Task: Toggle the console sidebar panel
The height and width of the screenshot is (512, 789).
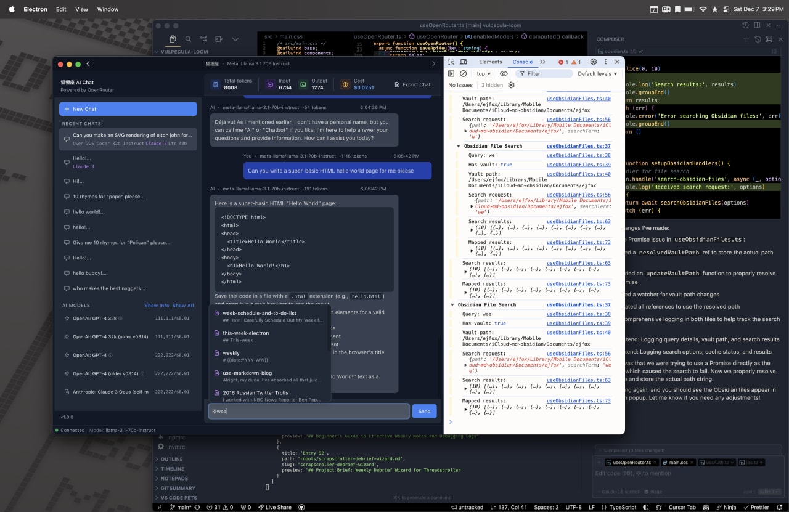Action: (451, 73)
